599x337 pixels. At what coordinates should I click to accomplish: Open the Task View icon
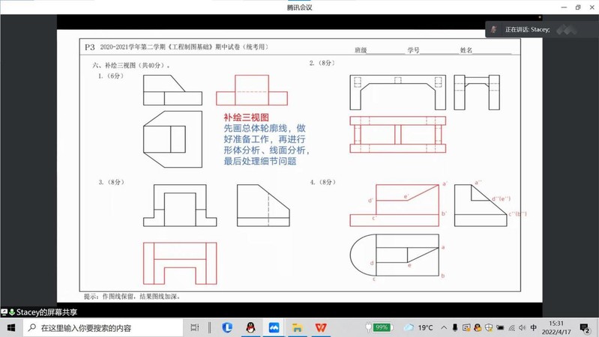coord(195,328)
